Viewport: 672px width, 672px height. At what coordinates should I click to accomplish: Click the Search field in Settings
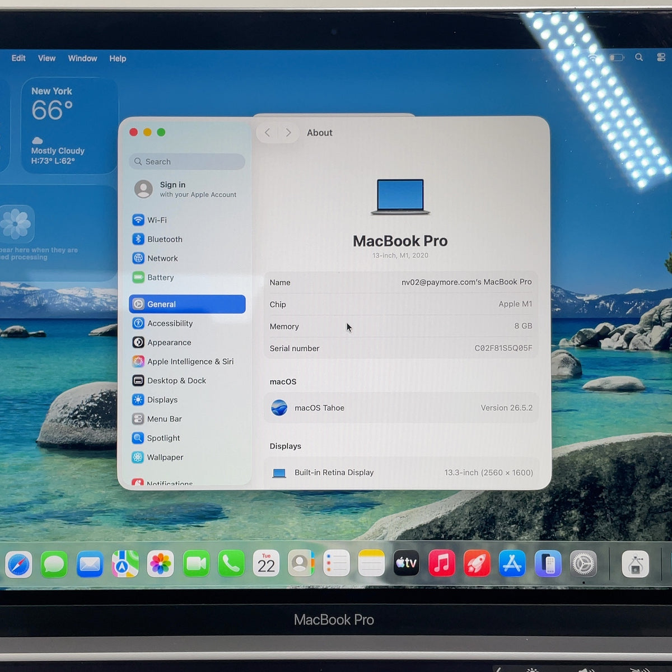point(187,161)
